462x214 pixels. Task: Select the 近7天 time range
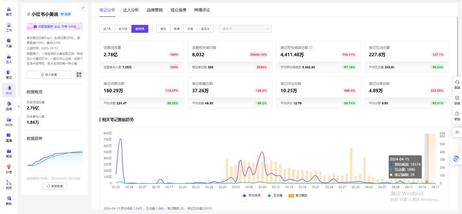[x=107, y=29]
